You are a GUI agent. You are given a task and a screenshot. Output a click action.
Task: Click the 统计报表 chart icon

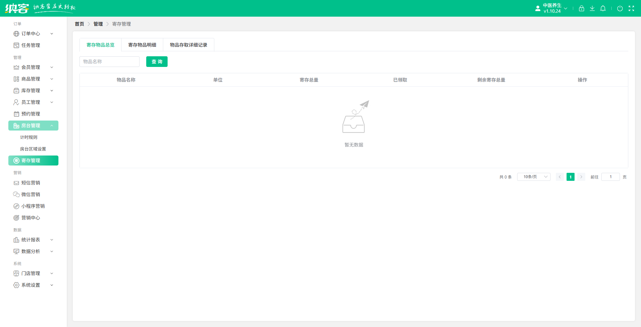coord(16,240)
